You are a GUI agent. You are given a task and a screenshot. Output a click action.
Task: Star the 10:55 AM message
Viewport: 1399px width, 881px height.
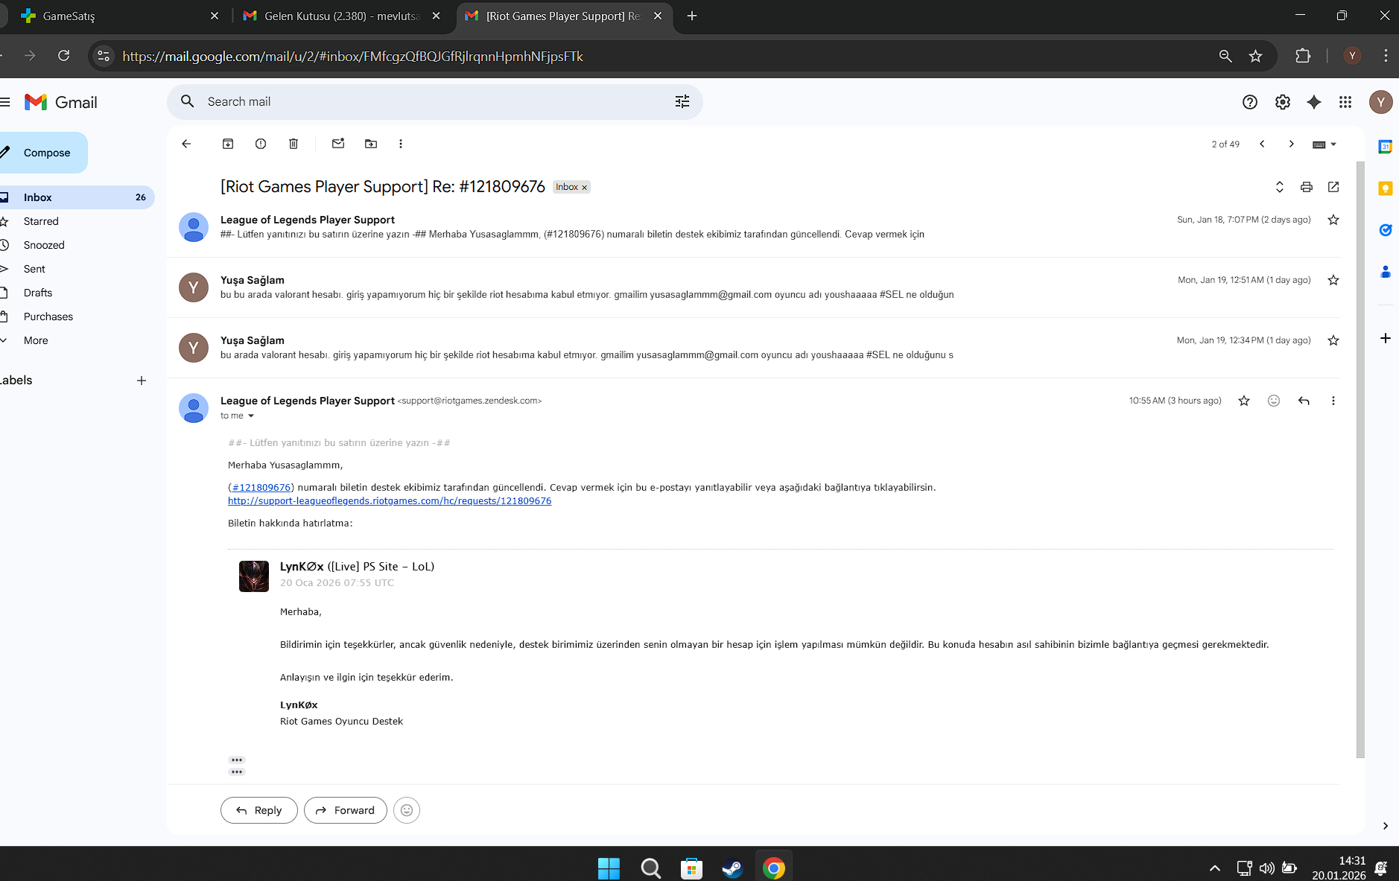tap(1244, 401)
